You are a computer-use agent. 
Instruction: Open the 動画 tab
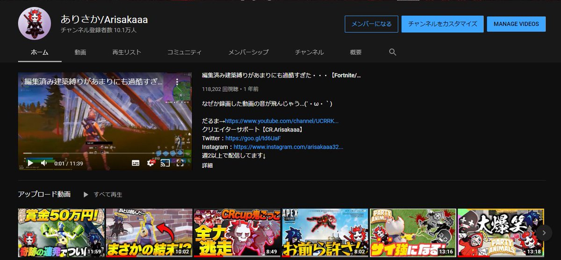coord(80,52)
